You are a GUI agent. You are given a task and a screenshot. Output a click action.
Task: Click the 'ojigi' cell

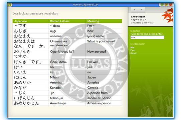67,31
